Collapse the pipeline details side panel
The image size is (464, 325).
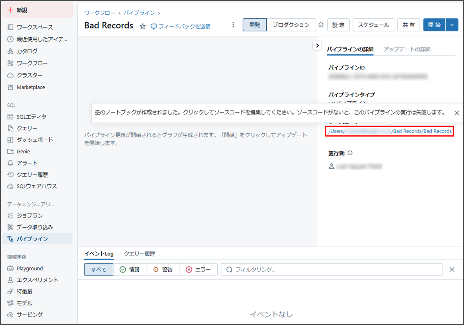[x=317, y=45]
